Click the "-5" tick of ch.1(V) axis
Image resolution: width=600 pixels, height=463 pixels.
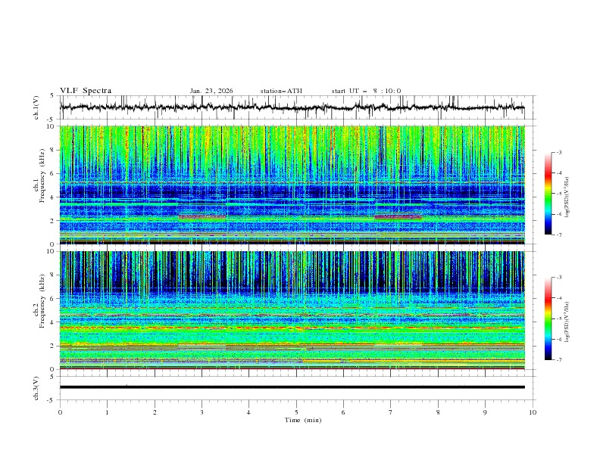52,120
